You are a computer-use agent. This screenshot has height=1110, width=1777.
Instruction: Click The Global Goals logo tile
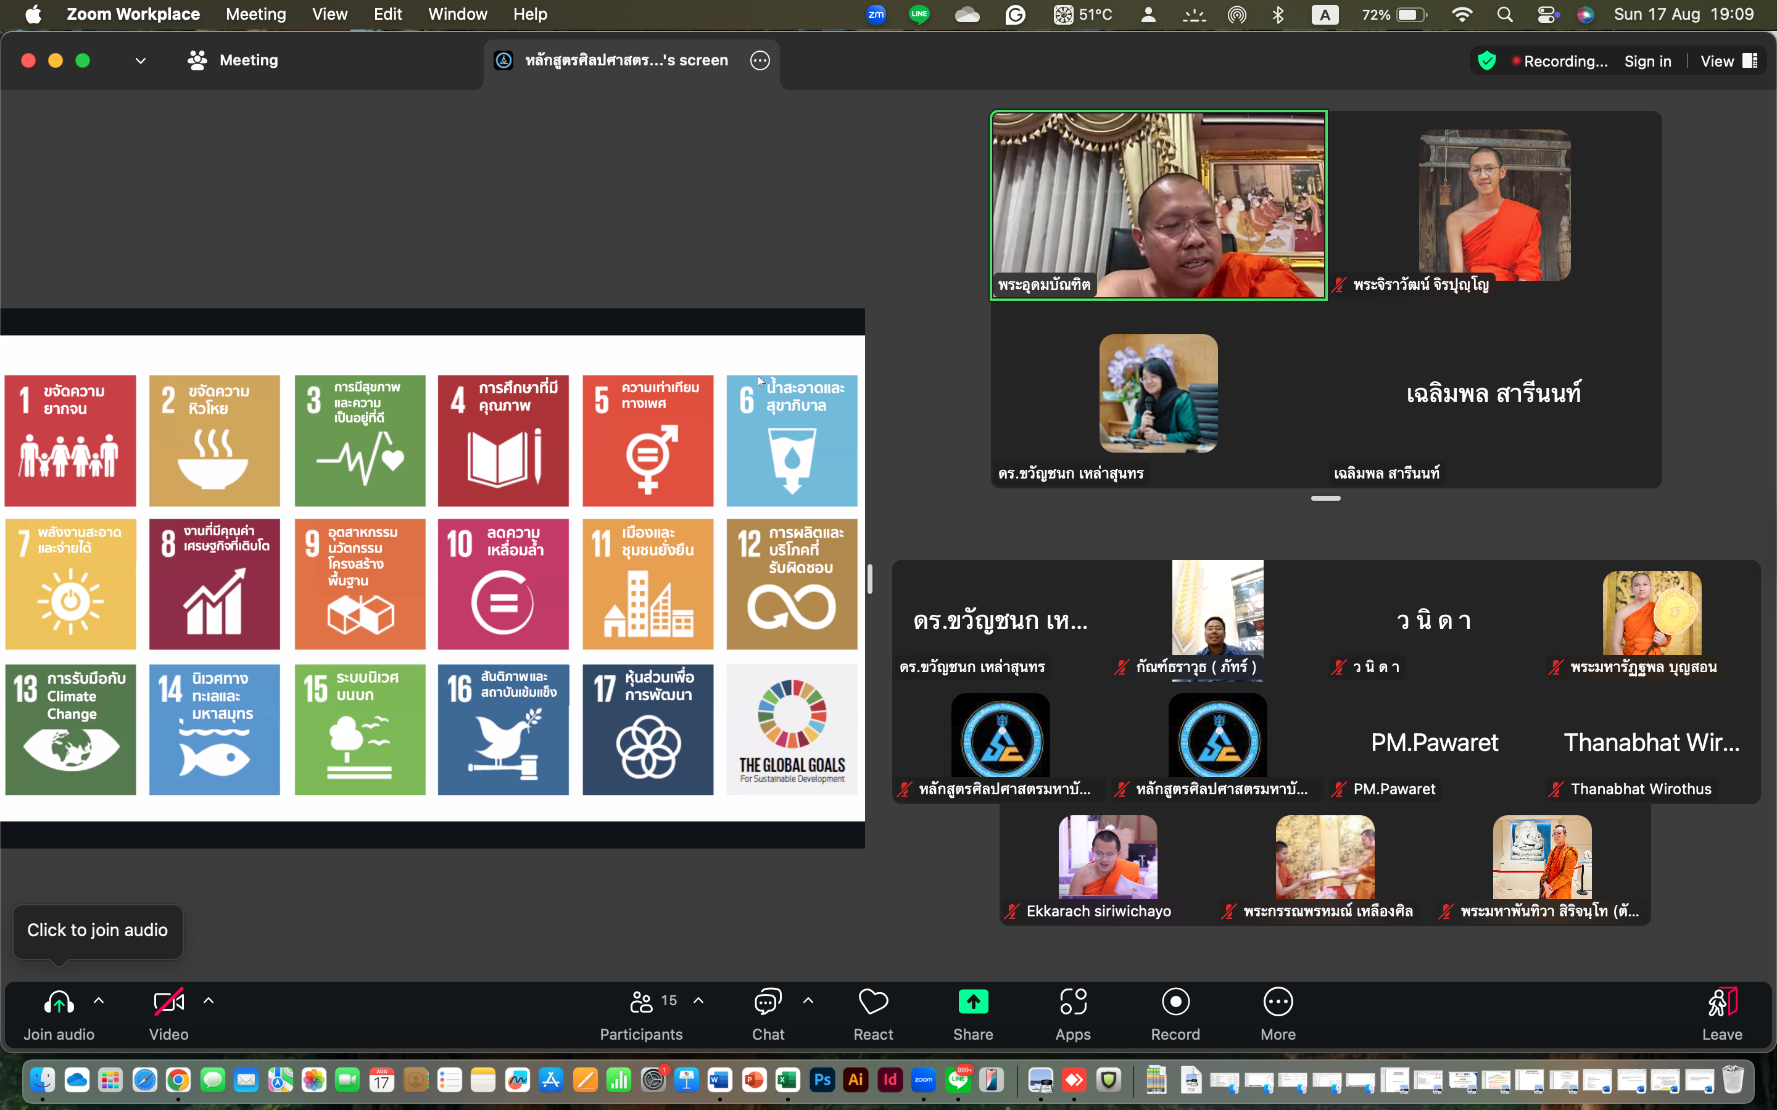coord(792,730)
